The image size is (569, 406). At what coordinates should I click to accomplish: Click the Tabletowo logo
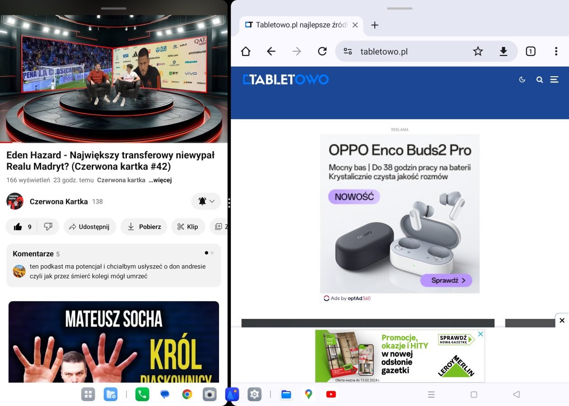286,80
